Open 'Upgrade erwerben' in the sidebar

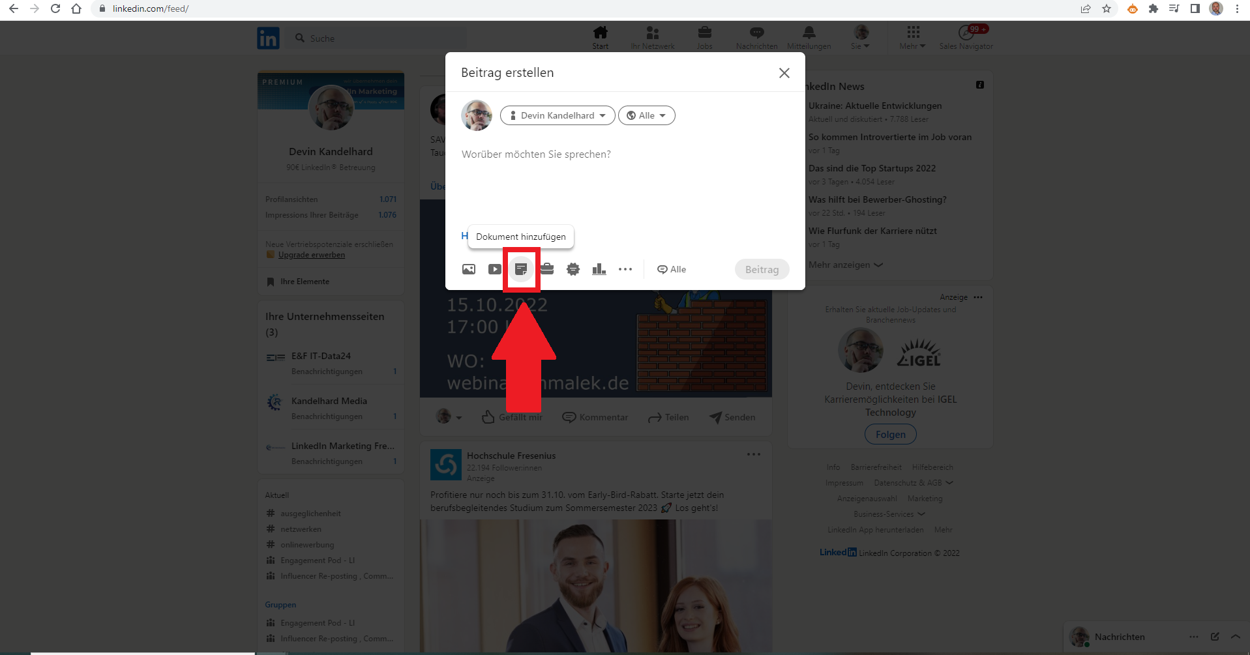click(311, 254)
